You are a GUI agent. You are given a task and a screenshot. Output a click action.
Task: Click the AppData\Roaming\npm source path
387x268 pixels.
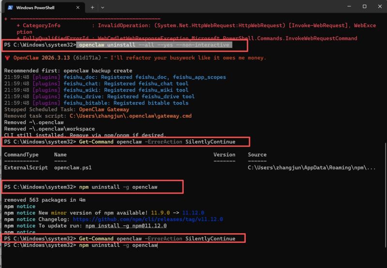point(312,167)
